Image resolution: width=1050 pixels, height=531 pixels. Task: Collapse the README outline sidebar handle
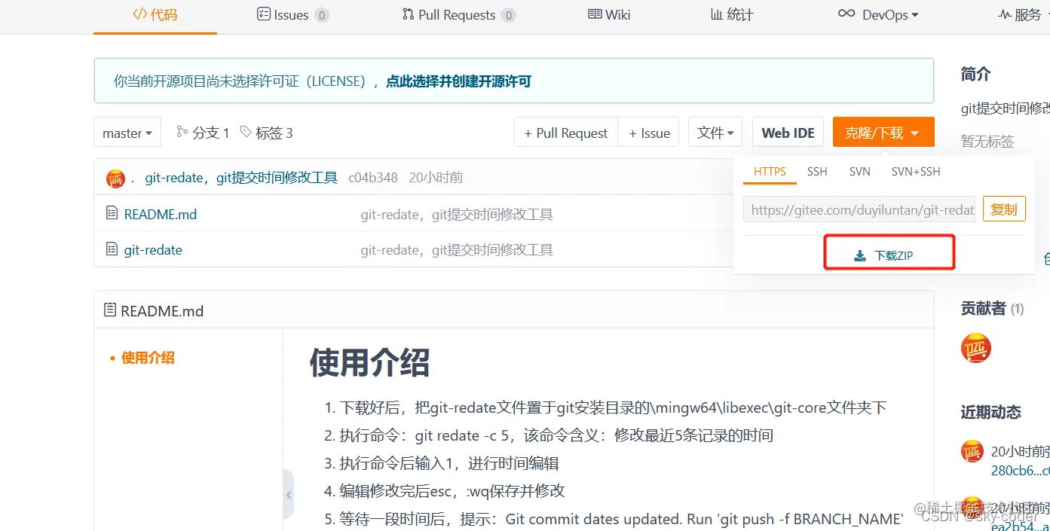click(x=289, y=494)
